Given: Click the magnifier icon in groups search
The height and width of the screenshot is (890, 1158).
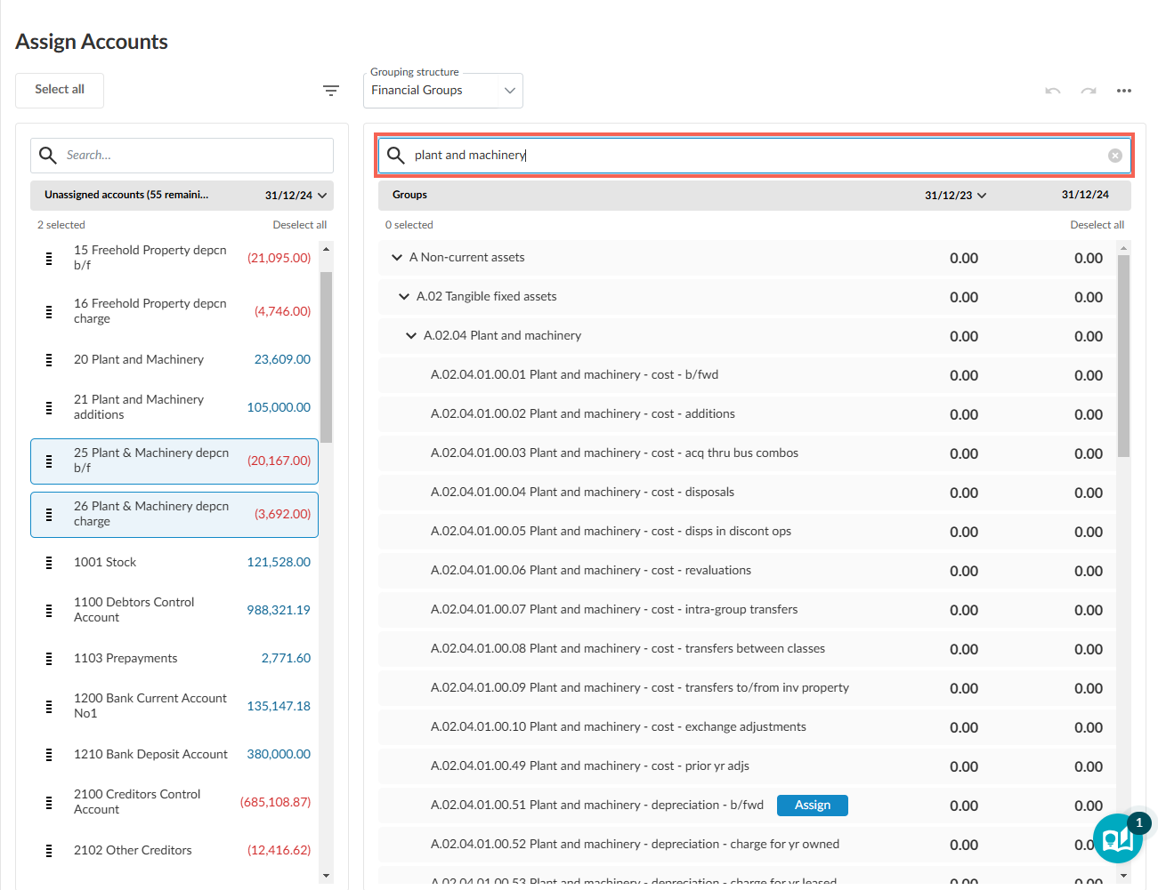Looking at the screenshot, I should (x=396, y=156).
